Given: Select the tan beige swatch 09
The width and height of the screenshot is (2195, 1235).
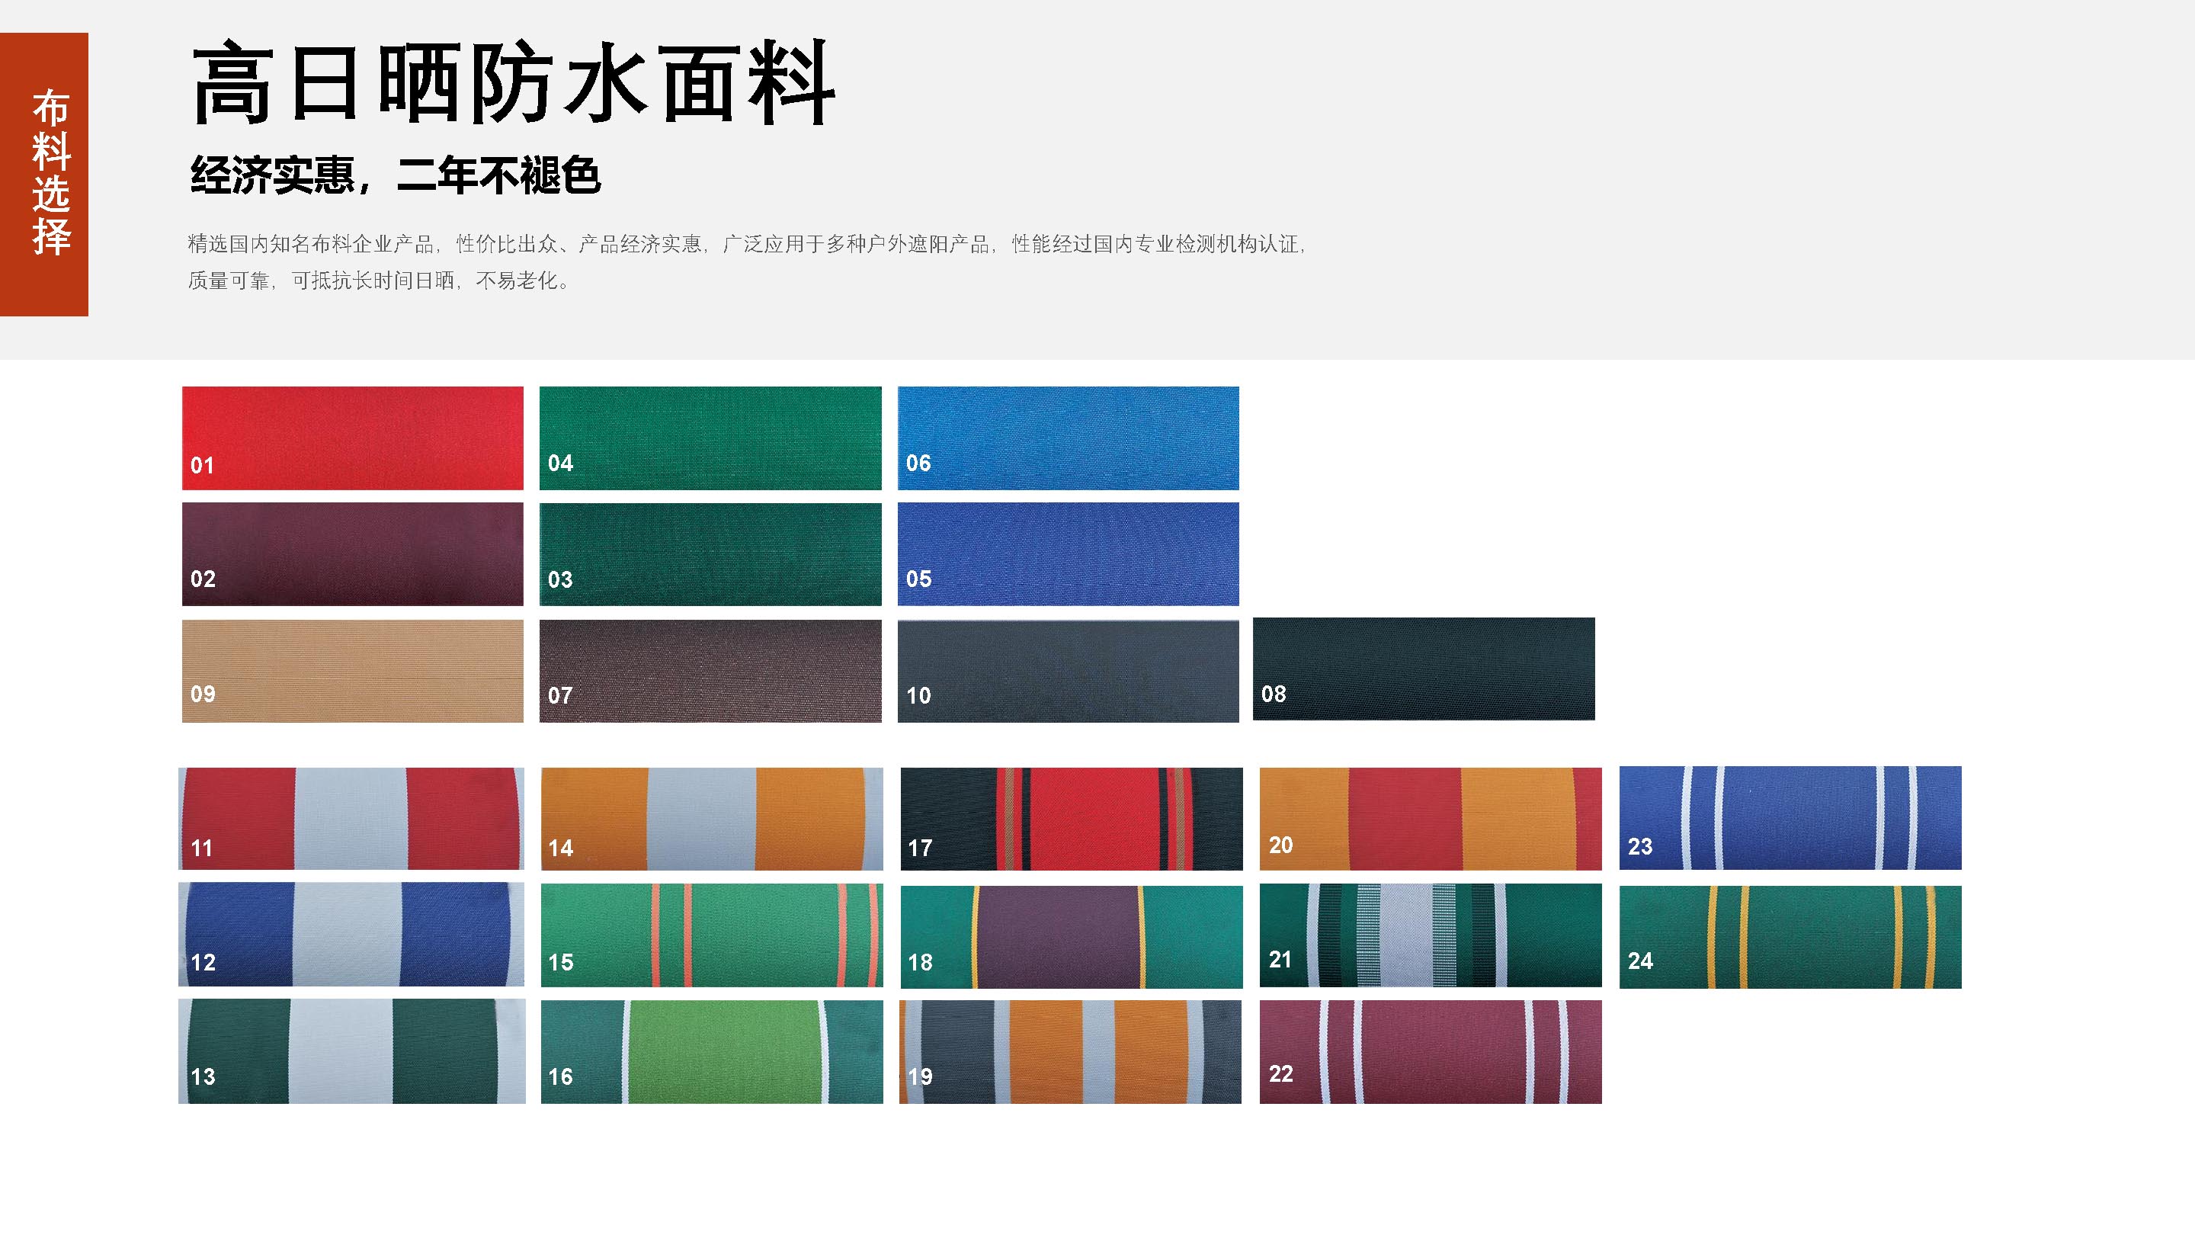Looking at the screenshot, I should pyautogui.click(x=352, y=671).
